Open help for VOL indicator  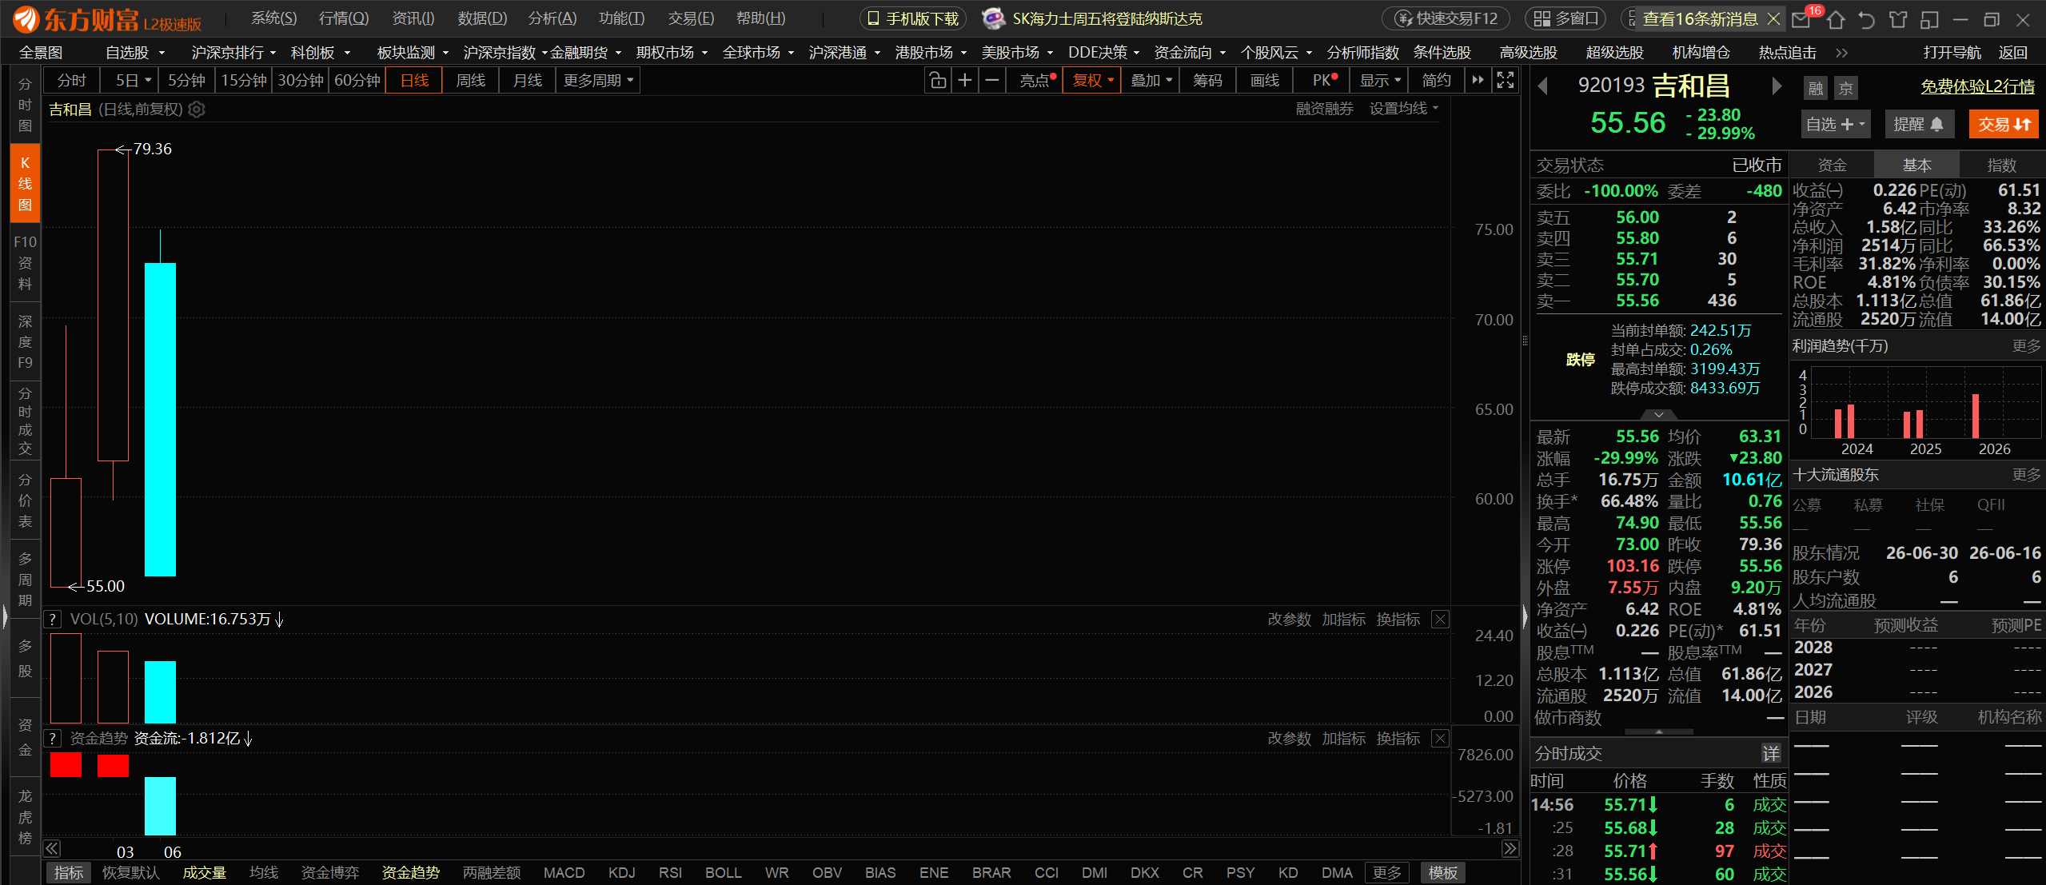pos(52,619)
